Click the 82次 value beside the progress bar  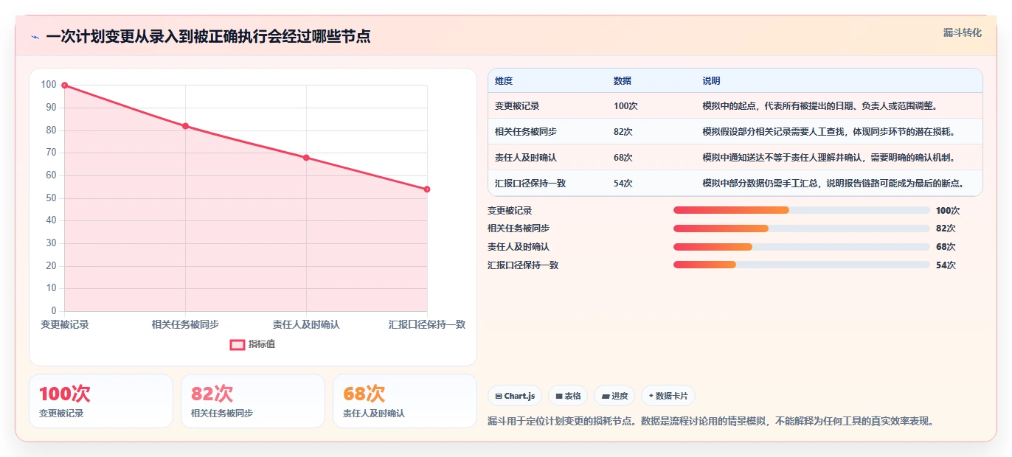[x=946, y=228]
